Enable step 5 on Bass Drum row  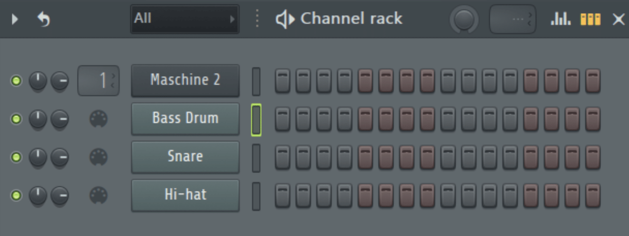(365, 119)
